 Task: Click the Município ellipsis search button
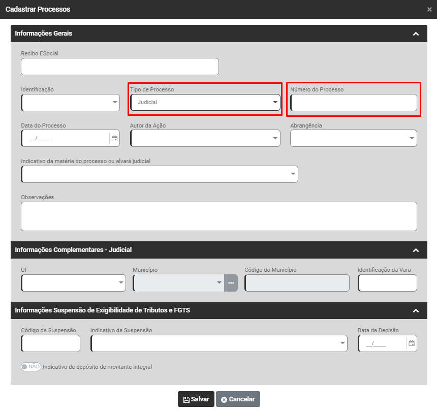[x=231, y=283]
